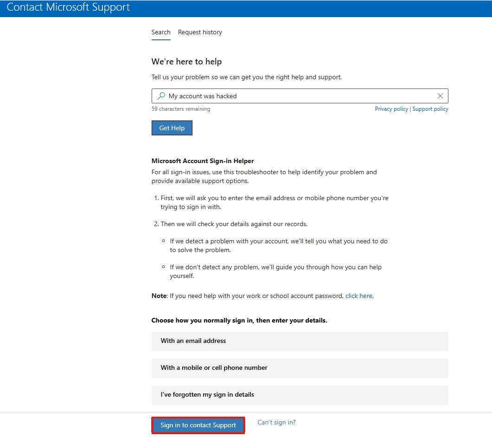Screen dimensions: 492x437
Task: Click inside the problem description search box
Action: pyautogui.click(x=278, y=96)
